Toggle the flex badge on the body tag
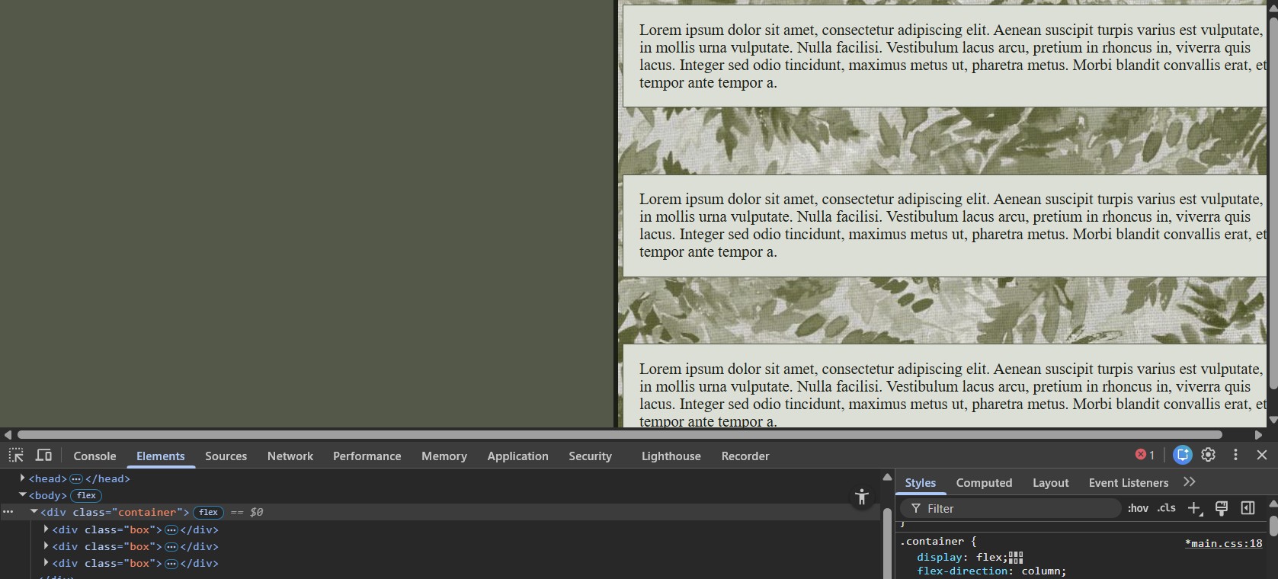 click(x=87, y=495)
